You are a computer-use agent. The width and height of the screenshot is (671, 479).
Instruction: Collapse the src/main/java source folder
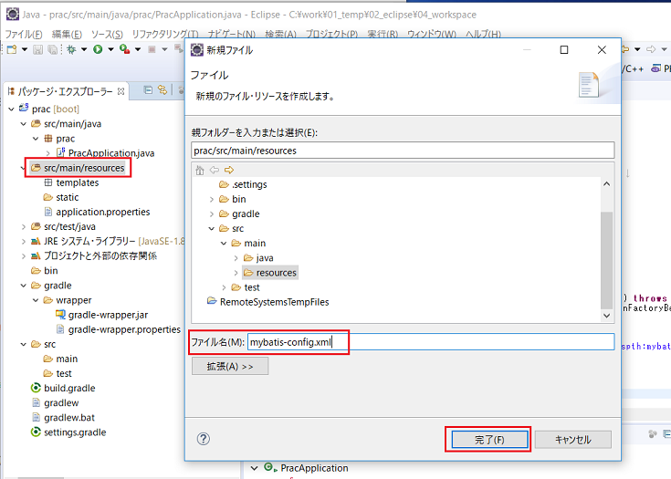click(24, 124)
